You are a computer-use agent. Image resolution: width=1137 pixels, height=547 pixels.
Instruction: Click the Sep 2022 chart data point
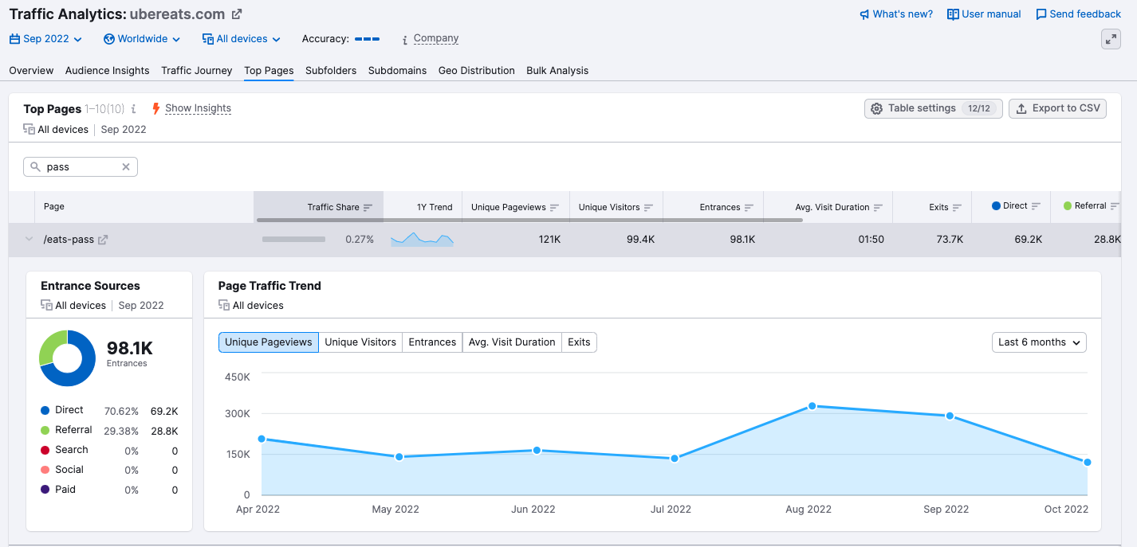pos(950,416)
